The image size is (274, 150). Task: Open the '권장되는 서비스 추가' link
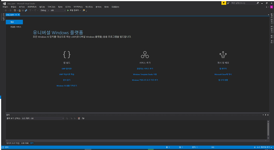tap(145, 69)
